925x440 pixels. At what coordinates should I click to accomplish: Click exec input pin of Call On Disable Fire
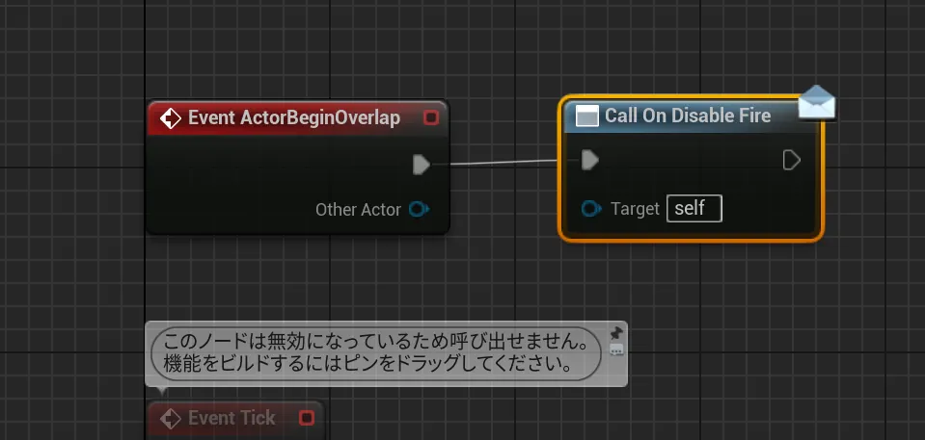coord(590,160)
